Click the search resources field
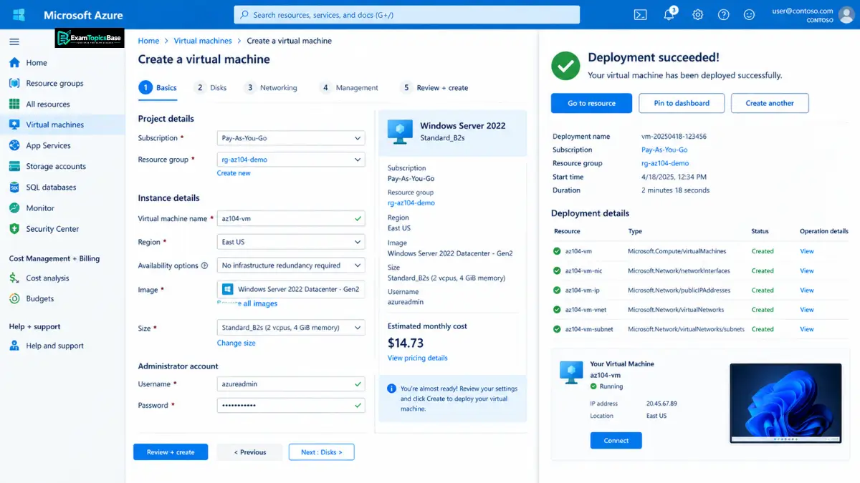The height and width of the screenshot is (483, 860). click(x=406, y=14)
